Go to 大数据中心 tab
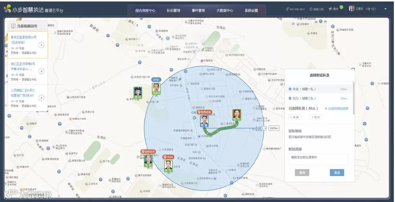Image resolution: width=395 pixels, height=202 pixels. (225, 10)
